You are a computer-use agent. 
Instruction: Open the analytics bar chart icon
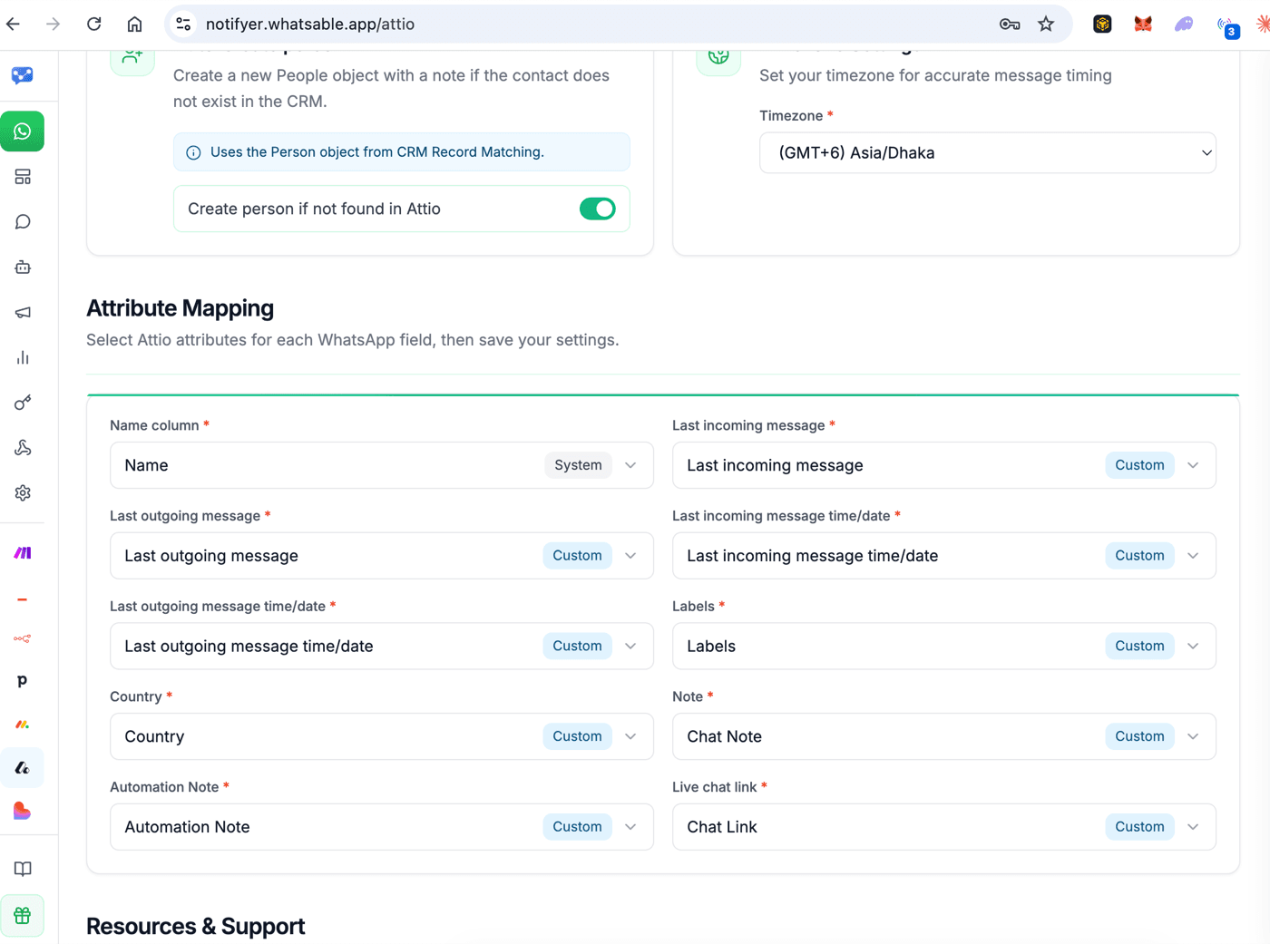coord(23,358)
